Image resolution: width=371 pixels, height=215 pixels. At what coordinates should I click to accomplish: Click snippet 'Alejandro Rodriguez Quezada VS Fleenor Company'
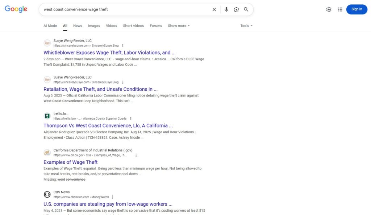pyautogui.click(x=86, y=132)
